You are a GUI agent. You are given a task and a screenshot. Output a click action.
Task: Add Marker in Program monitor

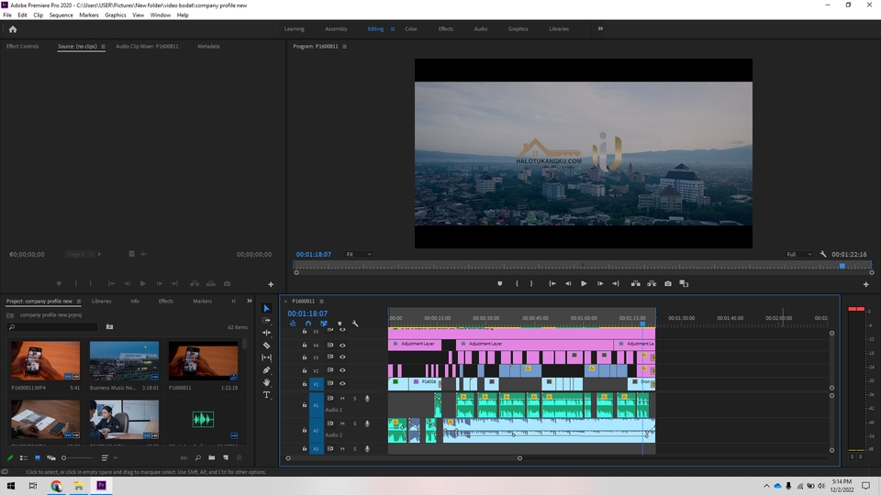(499, 284)
